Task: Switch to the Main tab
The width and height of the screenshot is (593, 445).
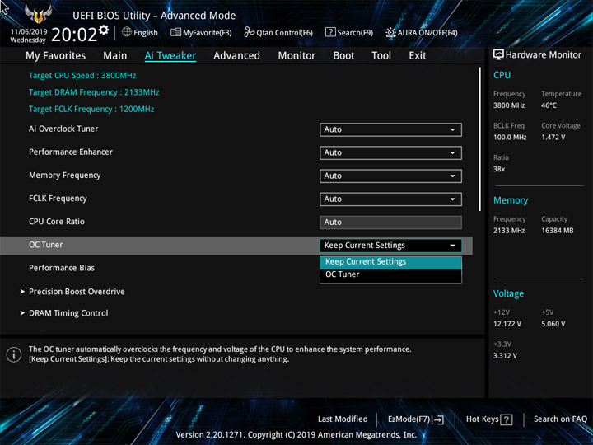Action: click(115, 56)
